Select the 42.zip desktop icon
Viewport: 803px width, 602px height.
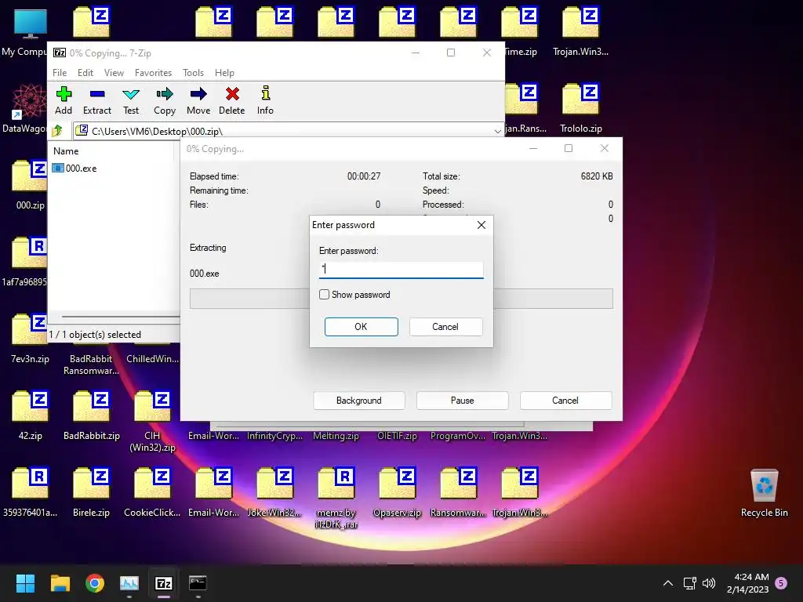click(x=31, y=415)
